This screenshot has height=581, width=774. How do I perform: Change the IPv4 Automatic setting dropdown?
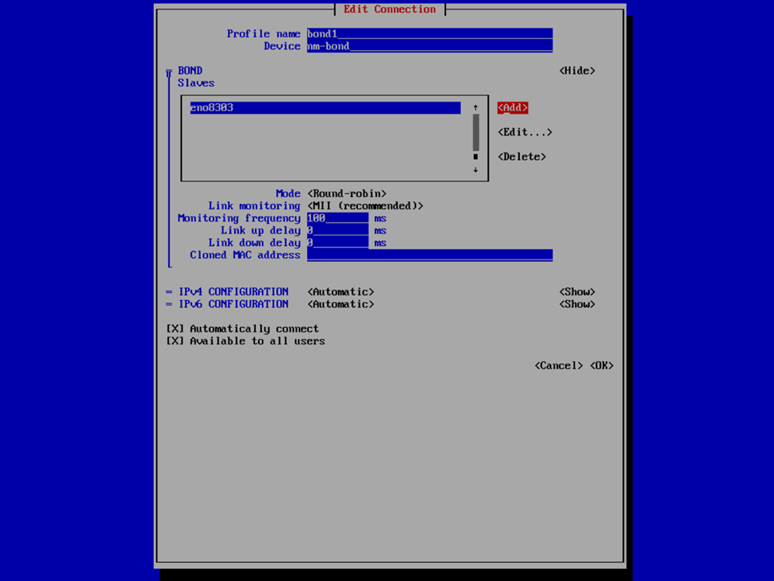pos(341,292)
